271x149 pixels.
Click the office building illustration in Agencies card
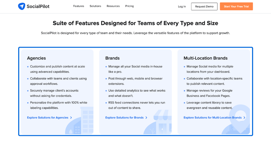pos(79,121)
